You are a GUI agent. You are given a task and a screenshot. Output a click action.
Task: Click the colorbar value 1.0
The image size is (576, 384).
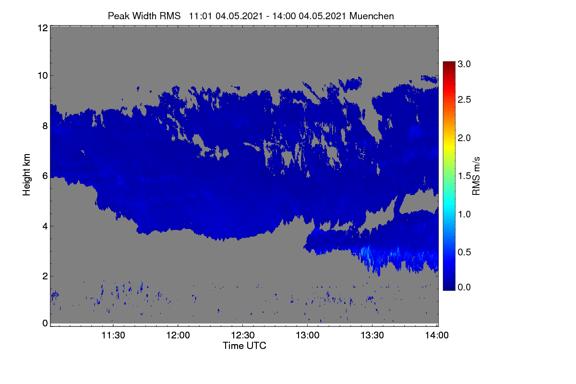[464, 214]
